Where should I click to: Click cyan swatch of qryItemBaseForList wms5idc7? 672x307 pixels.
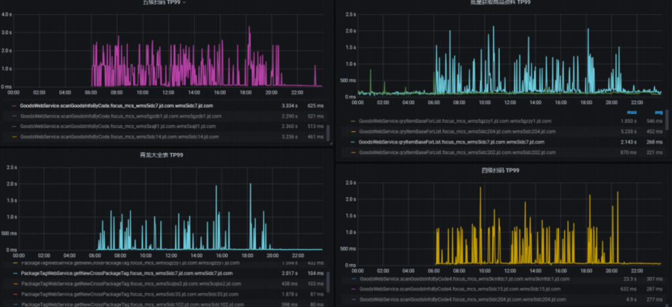[x=353, y=142]
